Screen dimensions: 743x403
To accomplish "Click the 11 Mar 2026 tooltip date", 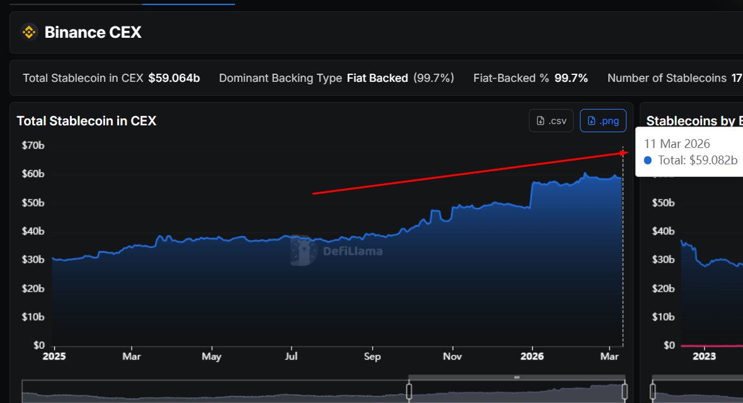I will [x=677, y=144].
